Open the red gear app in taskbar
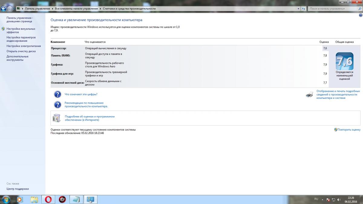Image resolution: width=363 pixels, height=204 pixels. coord(62,199)
